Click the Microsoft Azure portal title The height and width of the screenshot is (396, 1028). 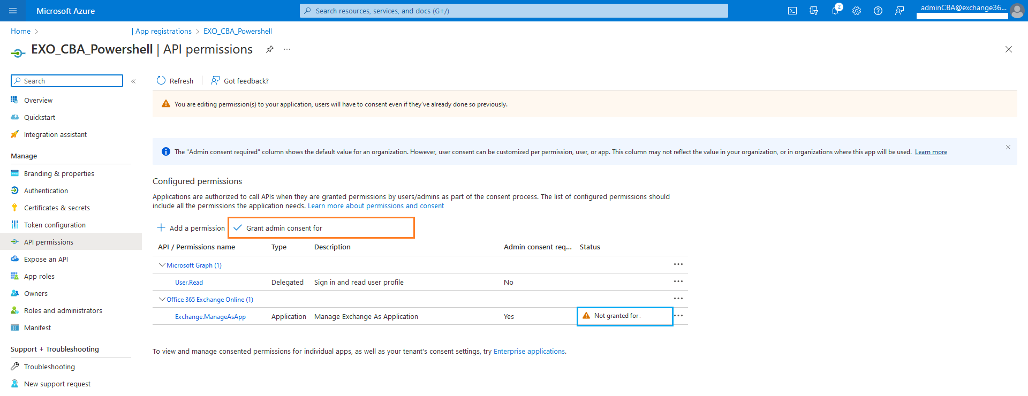(65, 11)
